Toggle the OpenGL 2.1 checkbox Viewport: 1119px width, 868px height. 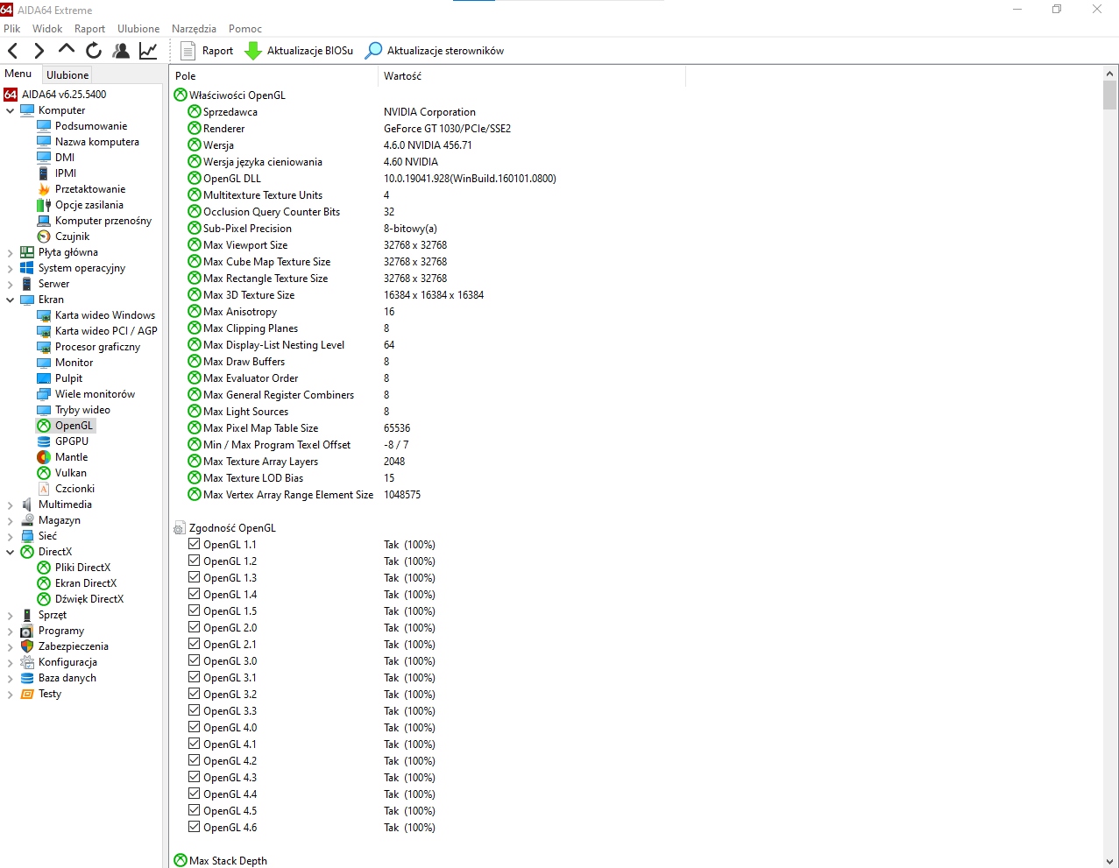195,644
